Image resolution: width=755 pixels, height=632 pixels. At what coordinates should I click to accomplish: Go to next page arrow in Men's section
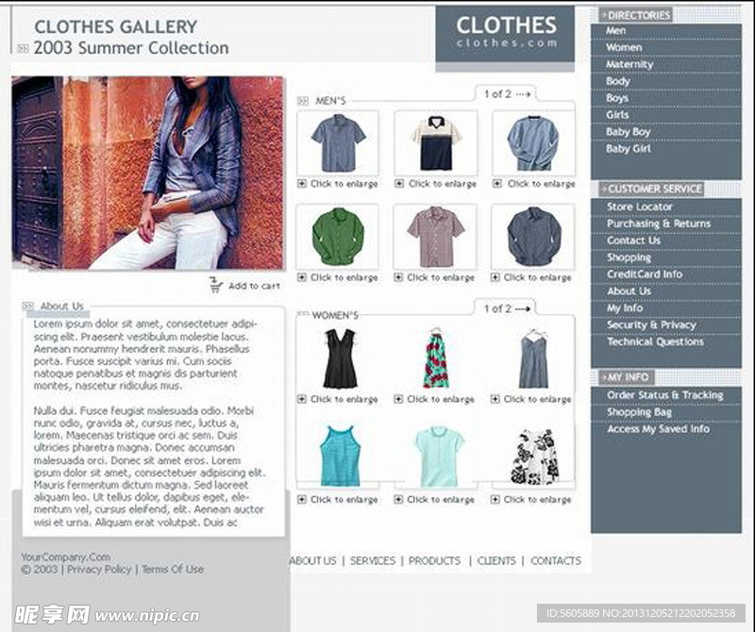(523, 94)
